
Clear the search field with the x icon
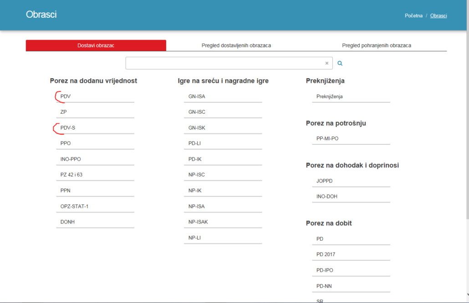click(327, 63)
